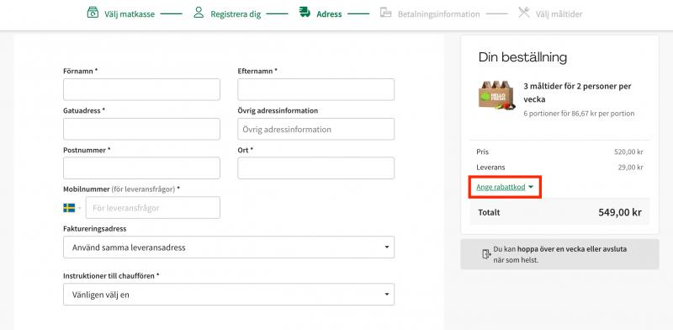Go to the Registrera dig step
This screenshot has width=673, height=330.
tap(236, 14)
